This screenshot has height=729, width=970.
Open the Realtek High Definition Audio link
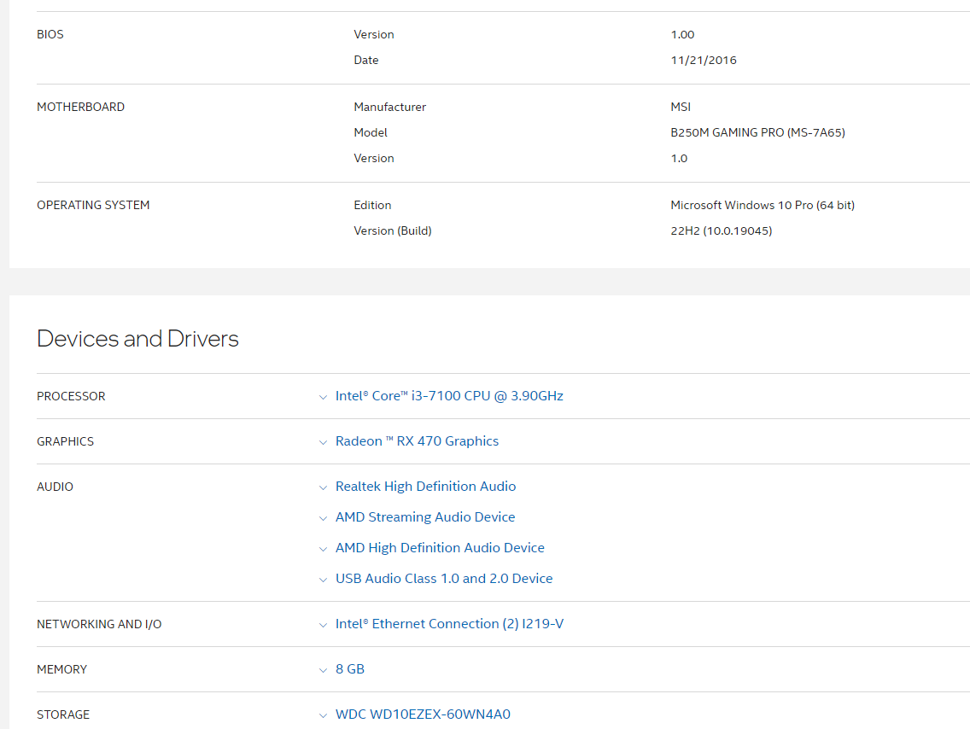pos(425,487)
